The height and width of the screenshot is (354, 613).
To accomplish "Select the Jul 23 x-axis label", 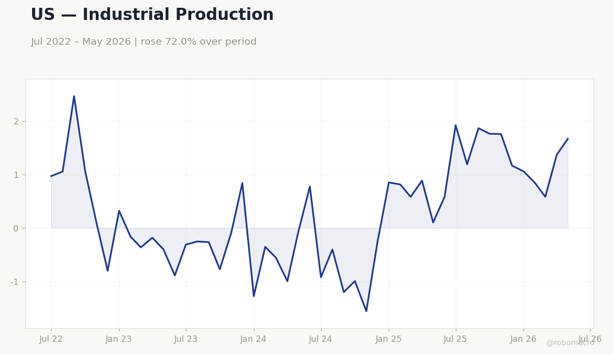I will click(186, 339).
